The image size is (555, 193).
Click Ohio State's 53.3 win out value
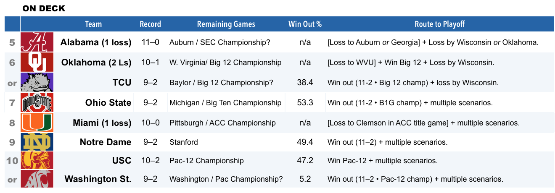click(305, 103)
